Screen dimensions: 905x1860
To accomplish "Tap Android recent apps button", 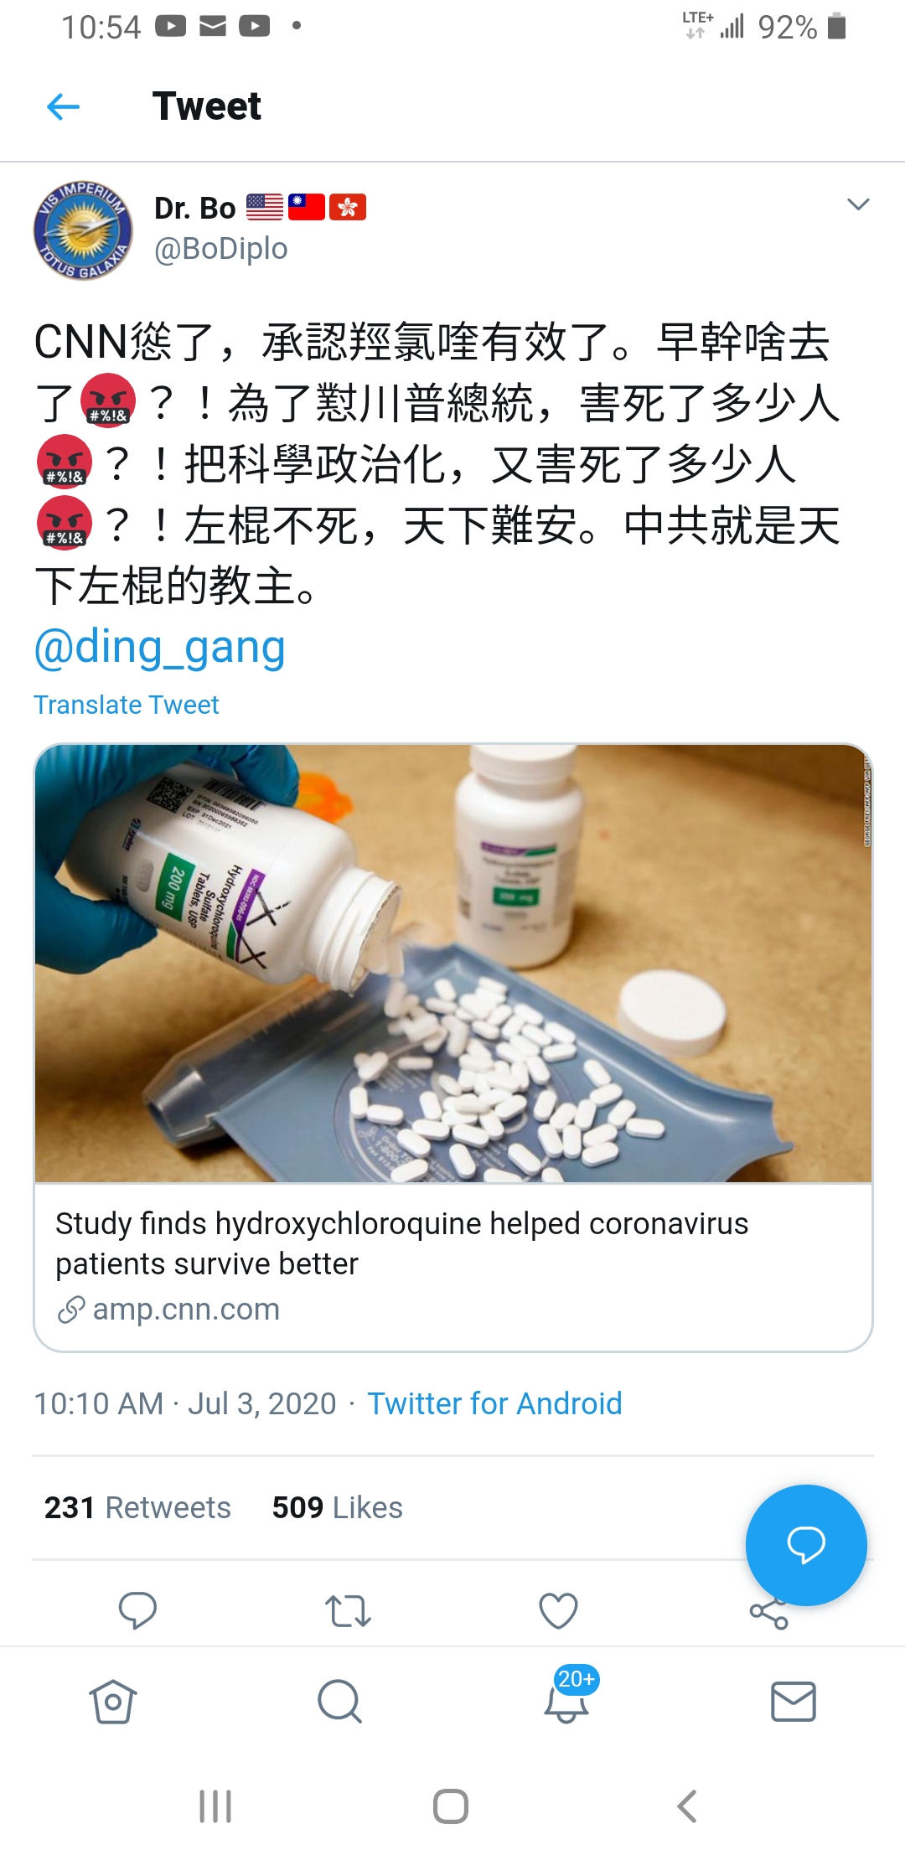I will [x=215, y=1806].
